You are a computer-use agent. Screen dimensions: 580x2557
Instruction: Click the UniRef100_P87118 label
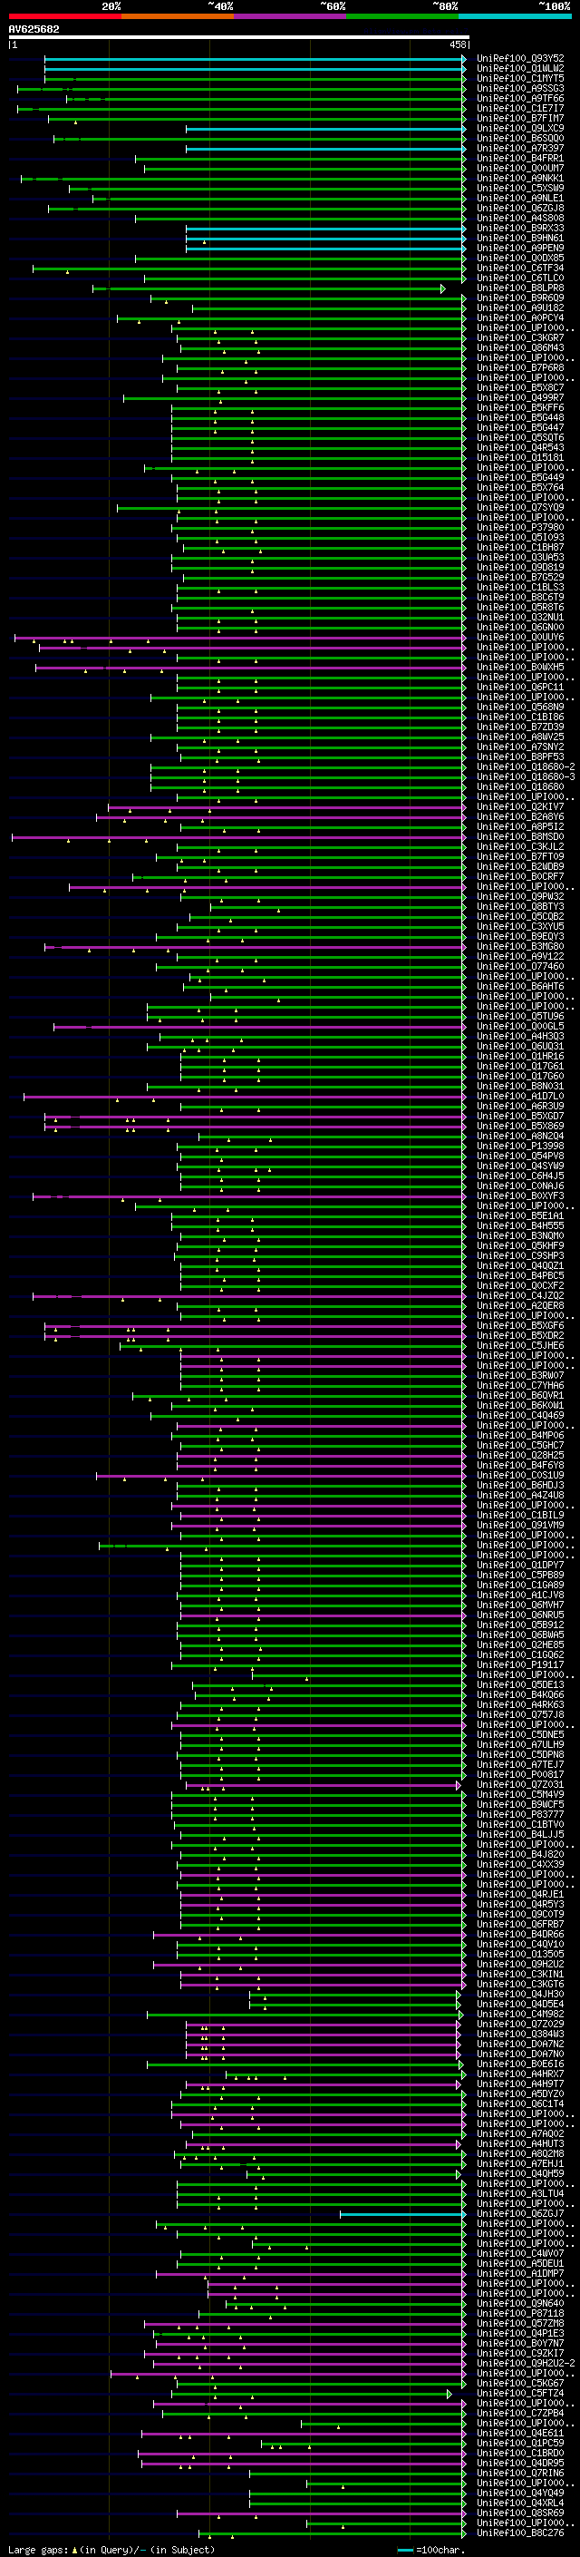(520, 2314)
